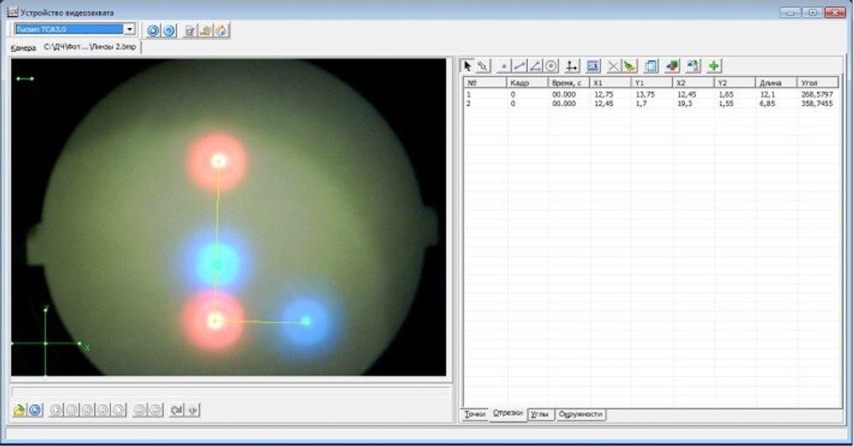This screenshot has height=446, width=854.
Task: Pick the point marker tool
Action: [x=504, y=66]
